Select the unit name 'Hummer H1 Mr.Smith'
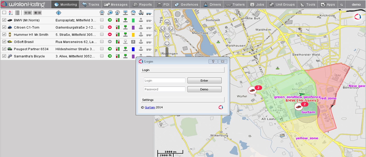This screenshot has height=157, width=366. click(x=31, y=35)
